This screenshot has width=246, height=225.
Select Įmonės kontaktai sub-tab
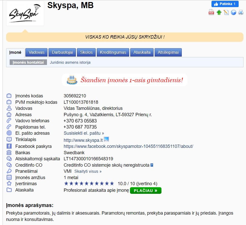28,62
